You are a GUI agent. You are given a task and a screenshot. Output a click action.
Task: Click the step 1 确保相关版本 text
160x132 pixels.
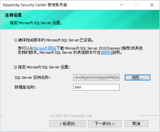pyautogui.click(x=54, y=40)
